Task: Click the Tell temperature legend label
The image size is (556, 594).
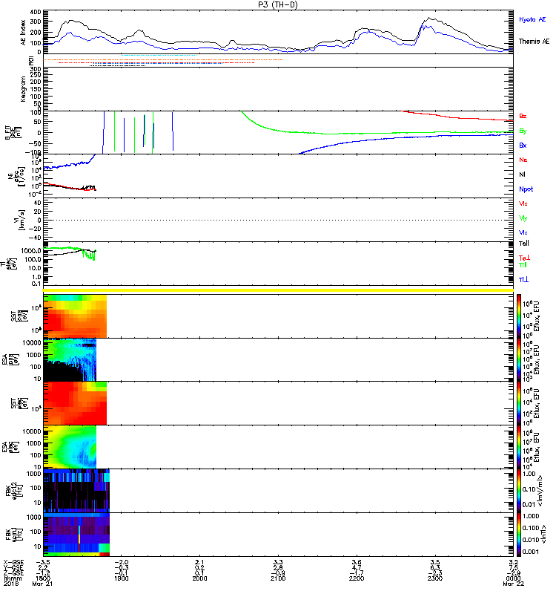Action: click(x=524, y=244)
